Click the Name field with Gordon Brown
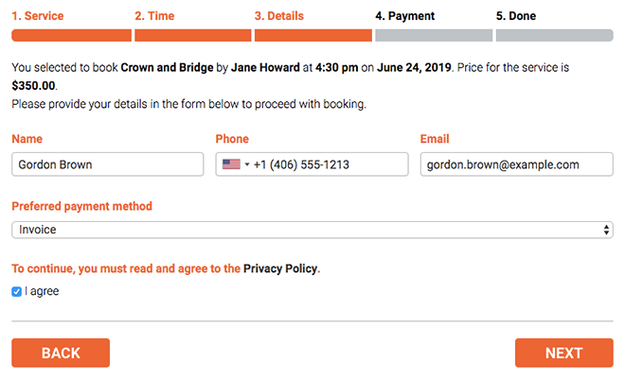 (x=108, y=164)
